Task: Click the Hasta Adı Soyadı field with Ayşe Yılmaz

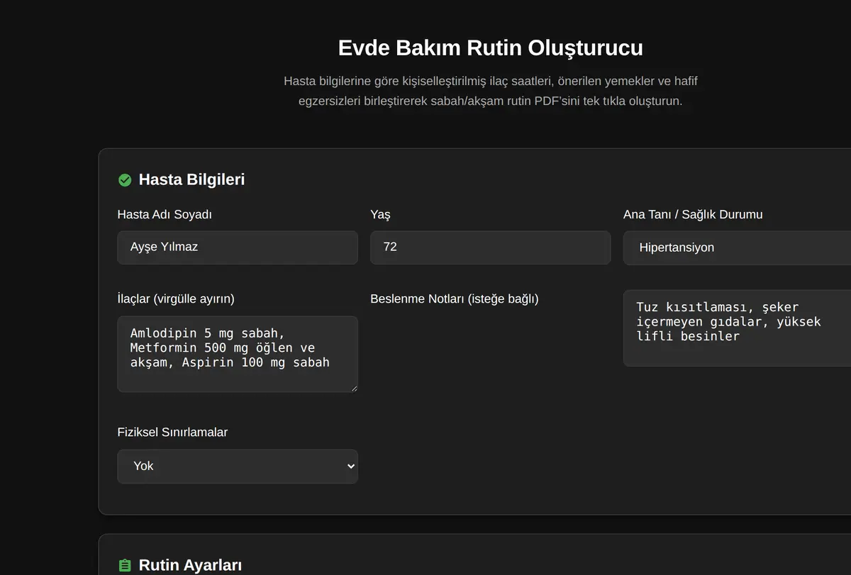Action: pos(238,247)
